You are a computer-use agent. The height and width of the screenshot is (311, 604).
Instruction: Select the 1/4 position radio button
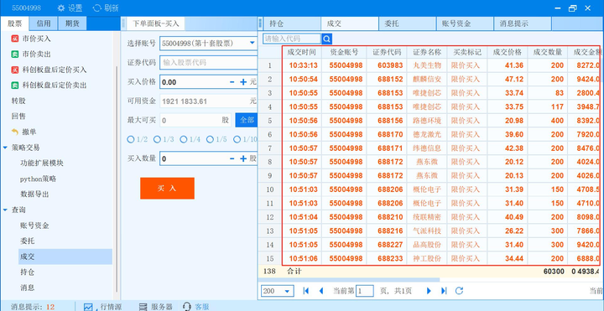click(184, 139)
